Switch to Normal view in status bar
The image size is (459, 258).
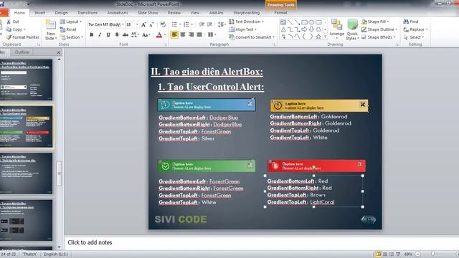(x=378, y=254)
